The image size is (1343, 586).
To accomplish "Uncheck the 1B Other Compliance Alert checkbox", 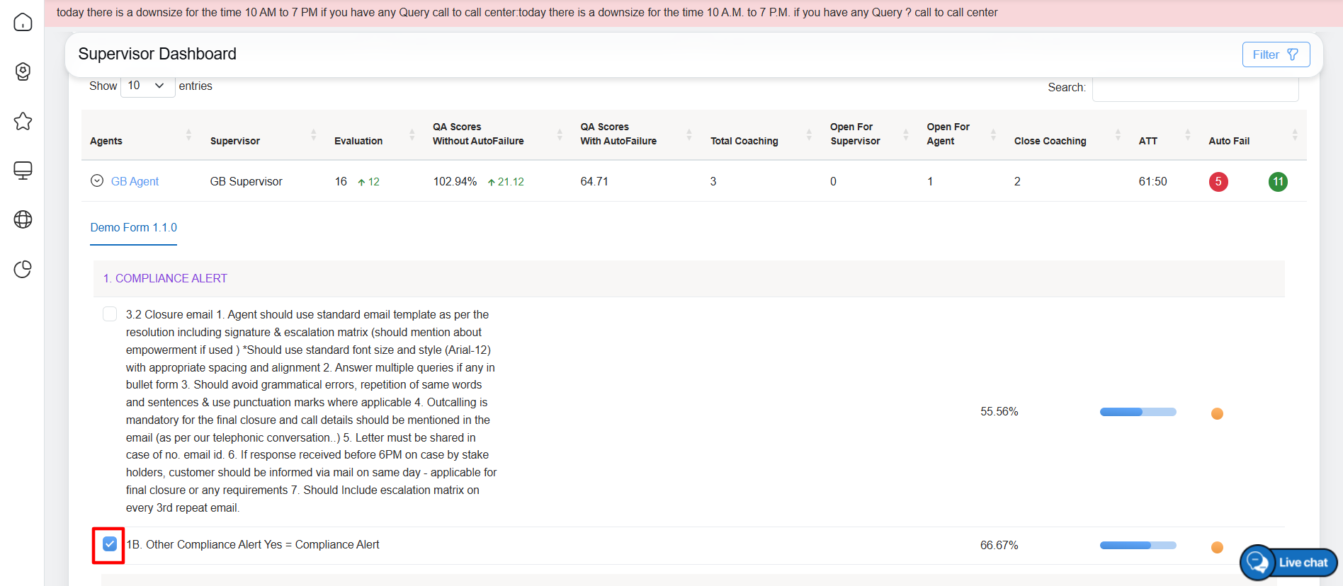I will point(110,544).
